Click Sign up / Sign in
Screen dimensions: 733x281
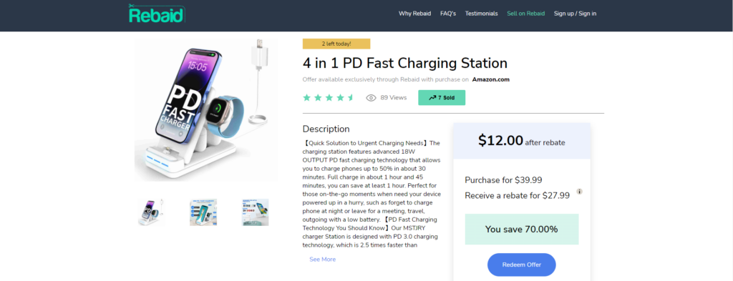coord(575,14)
